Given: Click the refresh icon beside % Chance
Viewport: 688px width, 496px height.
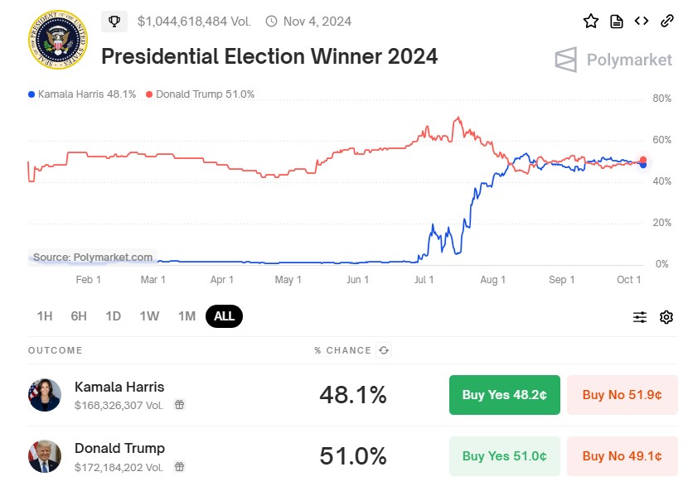Looking at the screenshot, I should [384, 350].
